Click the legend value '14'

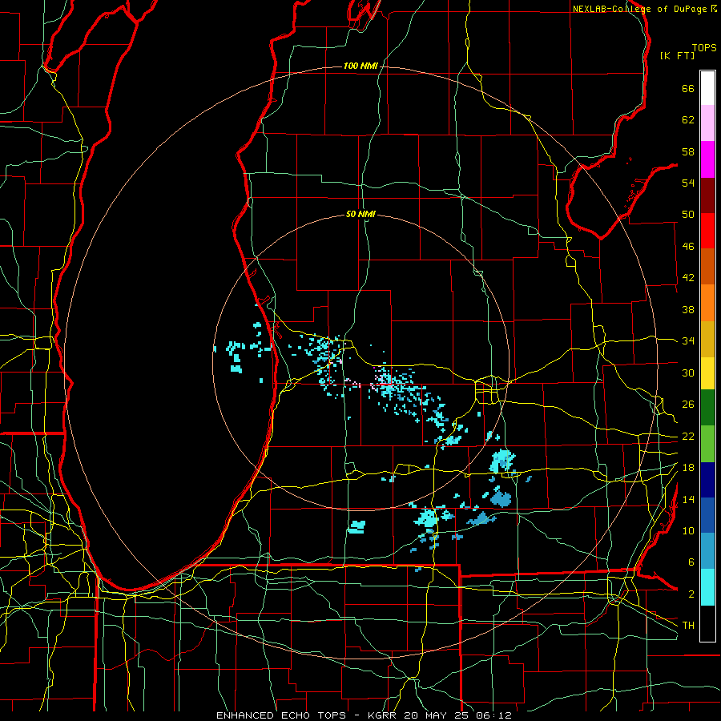pyautogui.click(x=688, y=499)
